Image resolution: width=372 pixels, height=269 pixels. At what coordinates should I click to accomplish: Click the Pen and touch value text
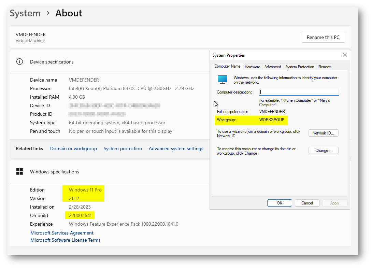point(120,131)
